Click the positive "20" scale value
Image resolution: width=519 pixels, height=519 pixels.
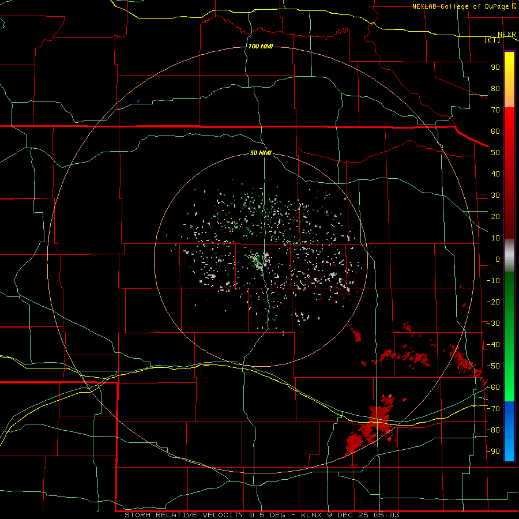(495, 216)
